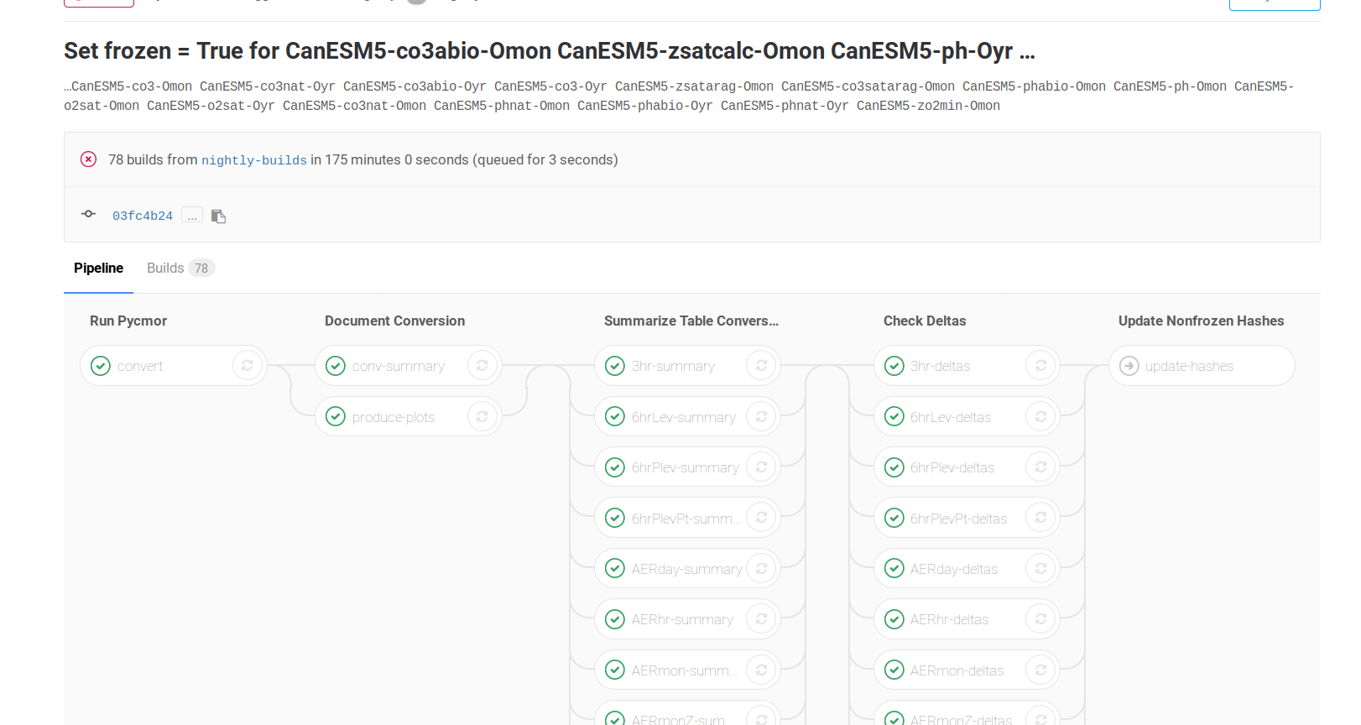The height and width of the screenshot is (725, 1361).
Task: Copy commit SHA to clipboard
Action: pos(219,216)
